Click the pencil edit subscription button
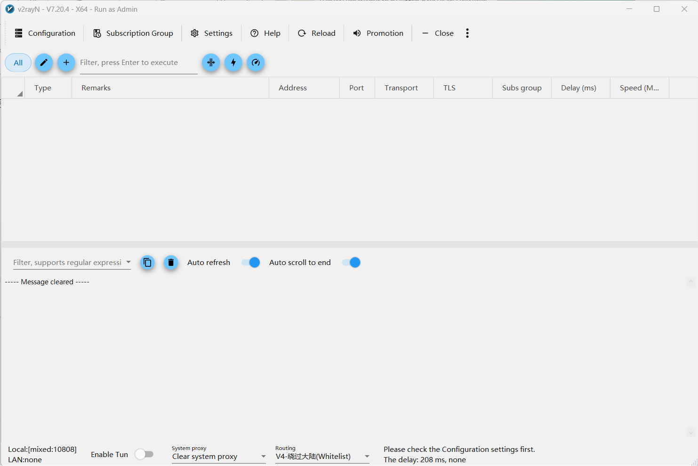This screenshot has height=466, width=698. [44, 63]
